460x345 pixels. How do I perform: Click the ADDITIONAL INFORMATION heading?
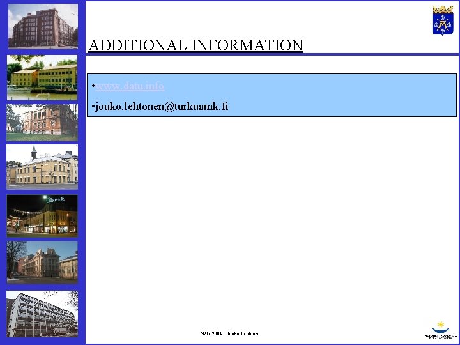195,45
